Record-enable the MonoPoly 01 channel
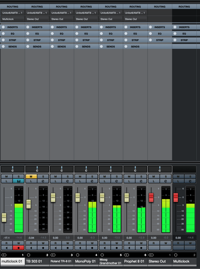The image size is (200, 269). coord(92,247)
